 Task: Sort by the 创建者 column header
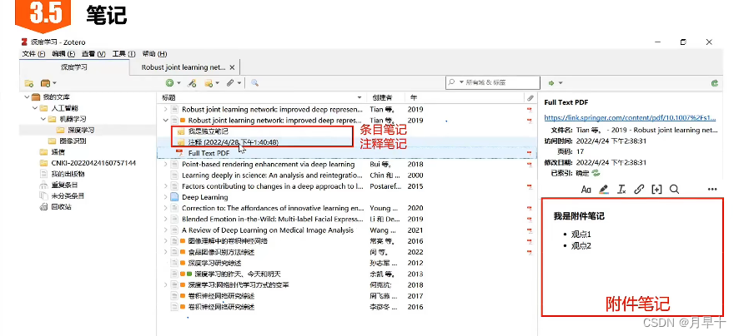[x=385, y=98]
